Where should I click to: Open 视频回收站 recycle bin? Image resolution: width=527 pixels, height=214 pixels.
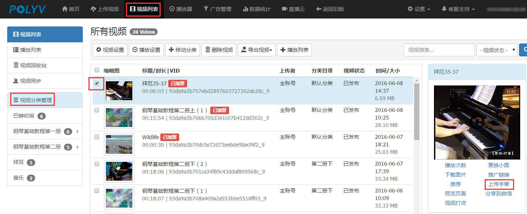pyautogui.click(x=45, y=65)
